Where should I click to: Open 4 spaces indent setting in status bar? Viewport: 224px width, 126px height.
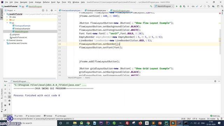click(x=202, y=119)
